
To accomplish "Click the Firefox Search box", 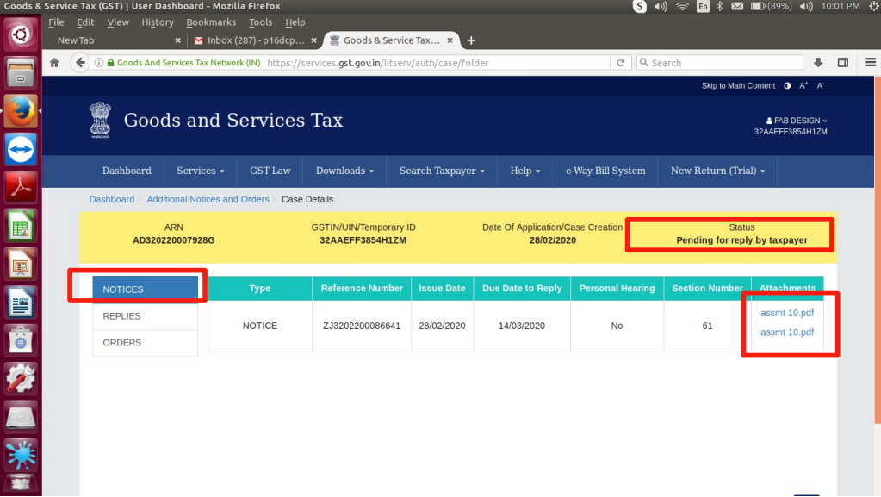I will pyautogui.click(x=720, y=62).
